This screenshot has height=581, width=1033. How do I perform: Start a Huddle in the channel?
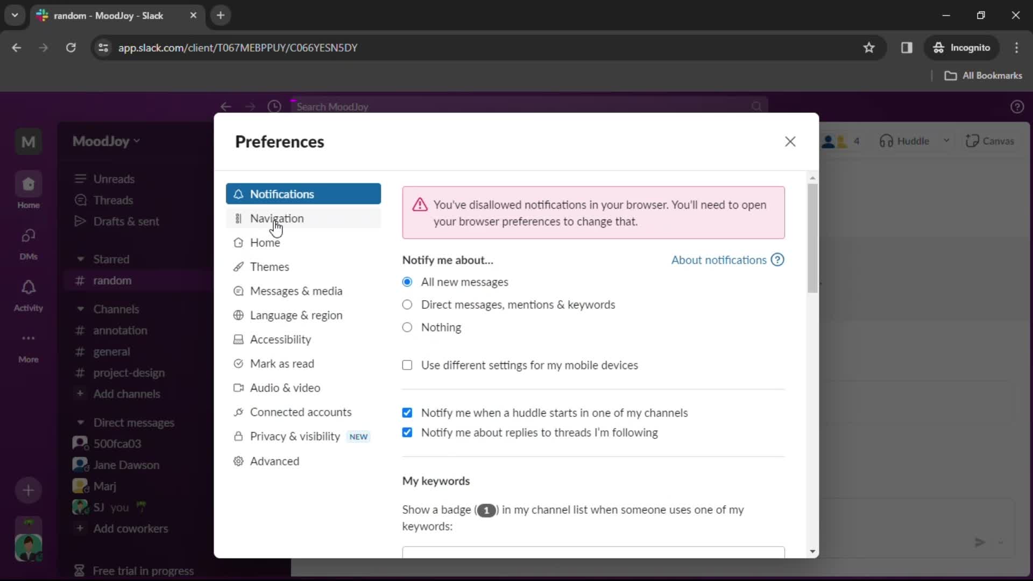tap(910, 140)
